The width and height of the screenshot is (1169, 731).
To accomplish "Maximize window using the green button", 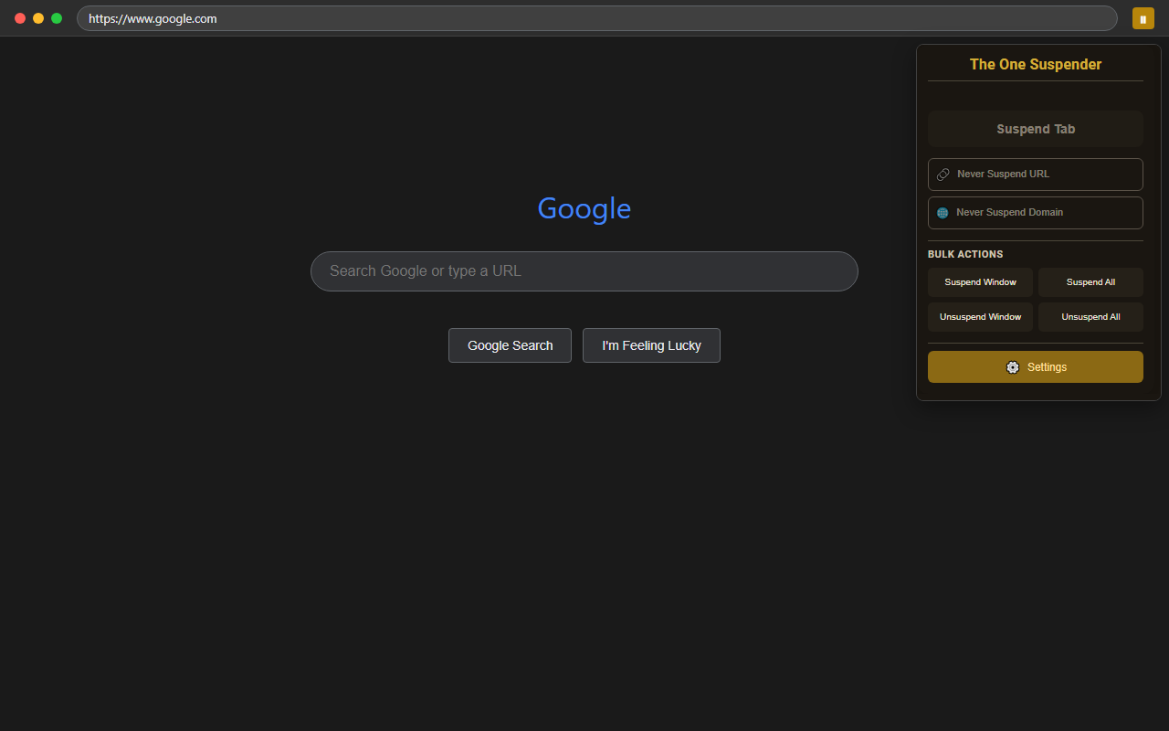I will pos(57,18).
